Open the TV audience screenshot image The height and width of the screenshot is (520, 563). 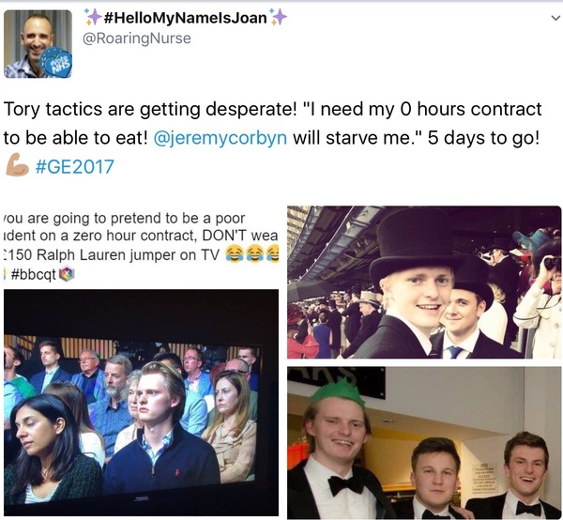[141, 403]
